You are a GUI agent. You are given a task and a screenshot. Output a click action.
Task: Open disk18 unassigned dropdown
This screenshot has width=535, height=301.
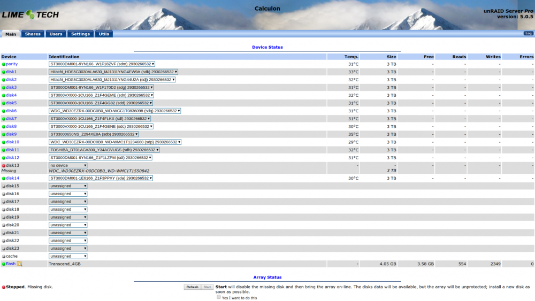[x=68, y=210]
